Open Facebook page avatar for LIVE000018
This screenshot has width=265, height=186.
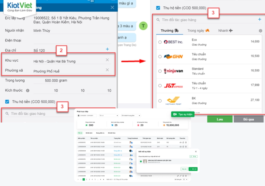pos(131,172)
